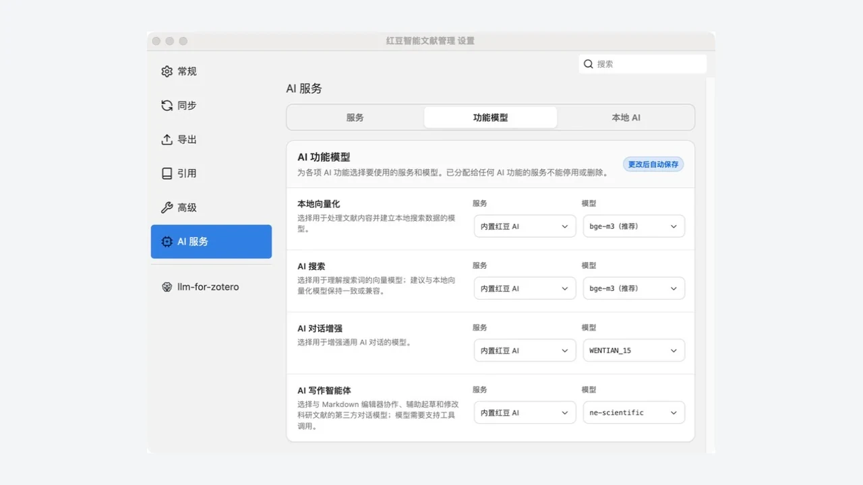
Task: Open AI 搜索 service dropdown
Action: pos(525,288)
